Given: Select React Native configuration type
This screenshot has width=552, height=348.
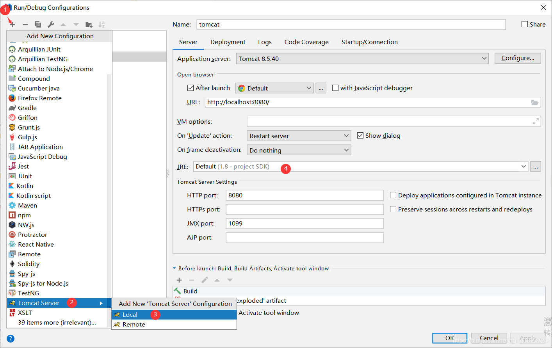Looking at the screenshot, I should (57, 245).
